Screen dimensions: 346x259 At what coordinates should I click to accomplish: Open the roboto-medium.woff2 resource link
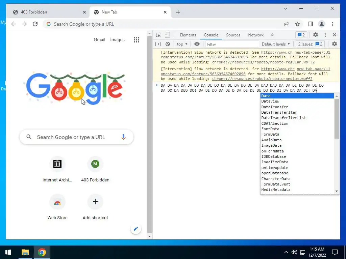[262, 79]
